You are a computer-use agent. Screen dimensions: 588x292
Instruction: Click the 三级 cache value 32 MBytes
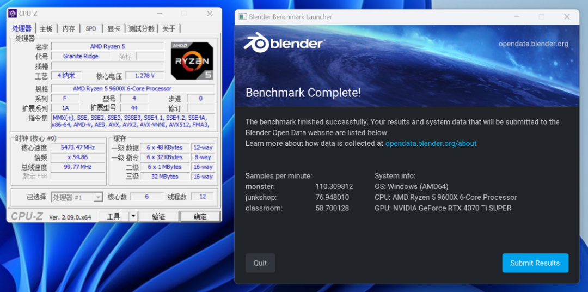(x=164, y=177)
